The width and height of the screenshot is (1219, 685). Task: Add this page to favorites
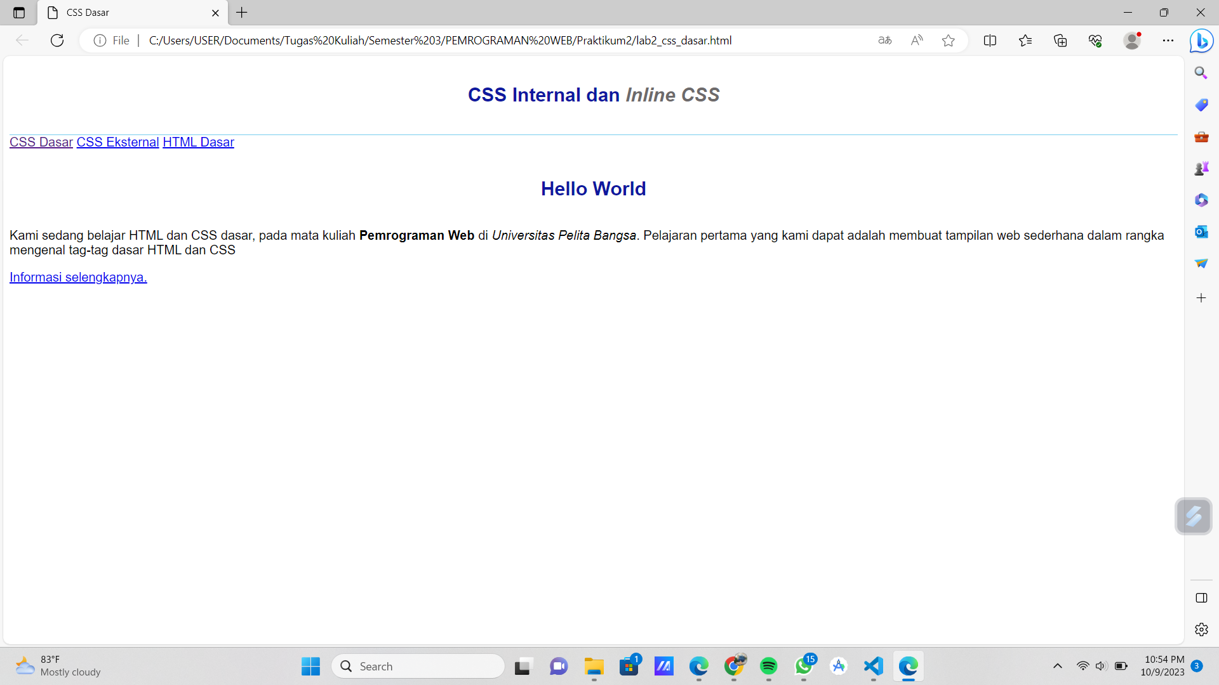point(949,40)
